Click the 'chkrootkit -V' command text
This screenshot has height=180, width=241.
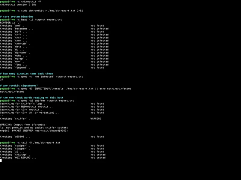31,2
